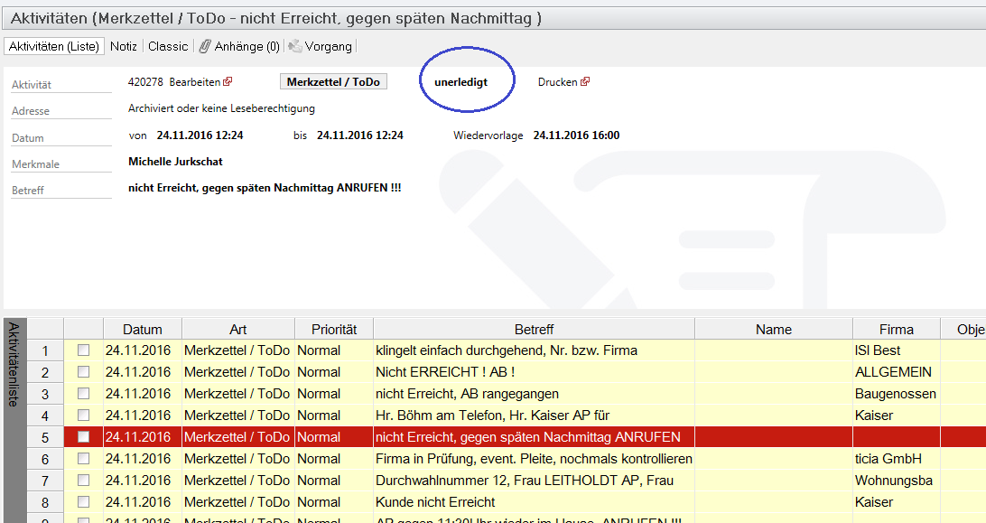Click the Betreff column header
This screenshot has width=986, height=523.
pos(534,330)
